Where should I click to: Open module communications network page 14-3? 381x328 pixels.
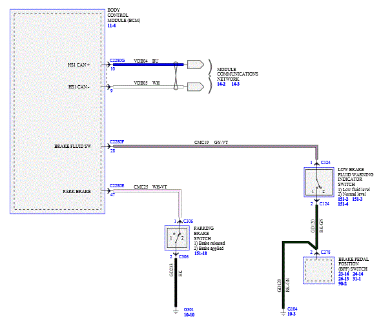(x=235, y=84)
